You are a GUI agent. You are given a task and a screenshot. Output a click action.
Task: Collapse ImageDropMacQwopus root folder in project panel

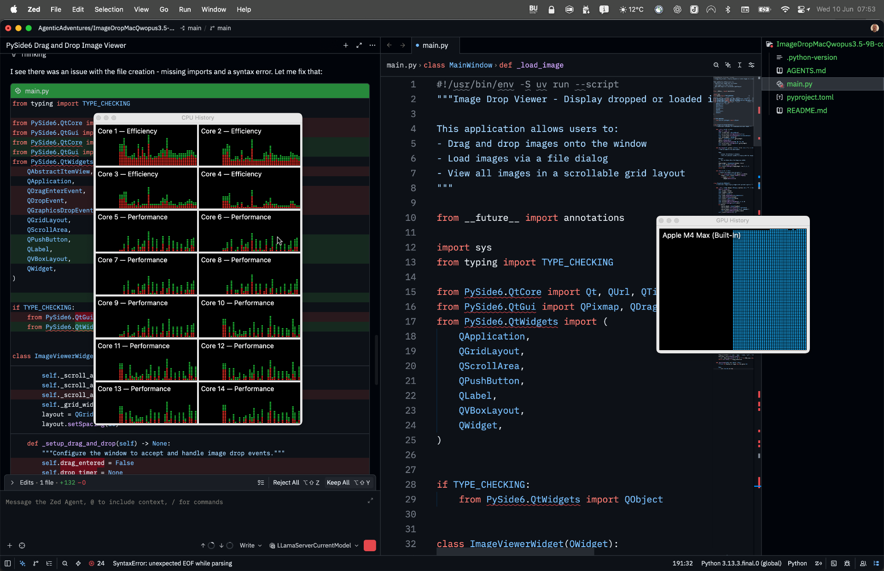tap(824, 44)
